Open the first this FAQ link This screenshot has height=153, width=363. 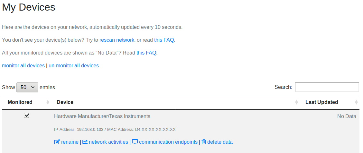(164, 40)
